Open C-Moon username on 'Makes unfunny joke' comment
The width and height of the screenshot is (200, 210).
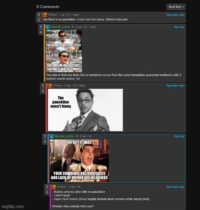(62, 187)
